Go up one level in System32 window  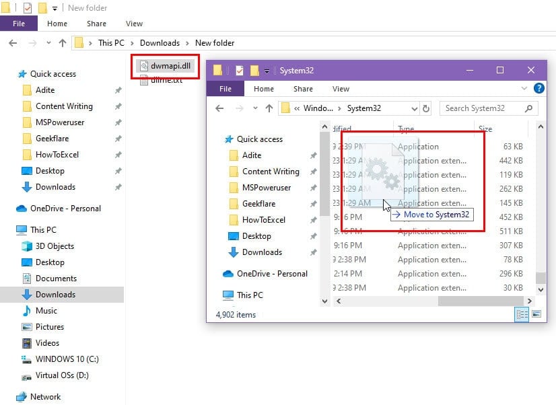coord(269,108)
